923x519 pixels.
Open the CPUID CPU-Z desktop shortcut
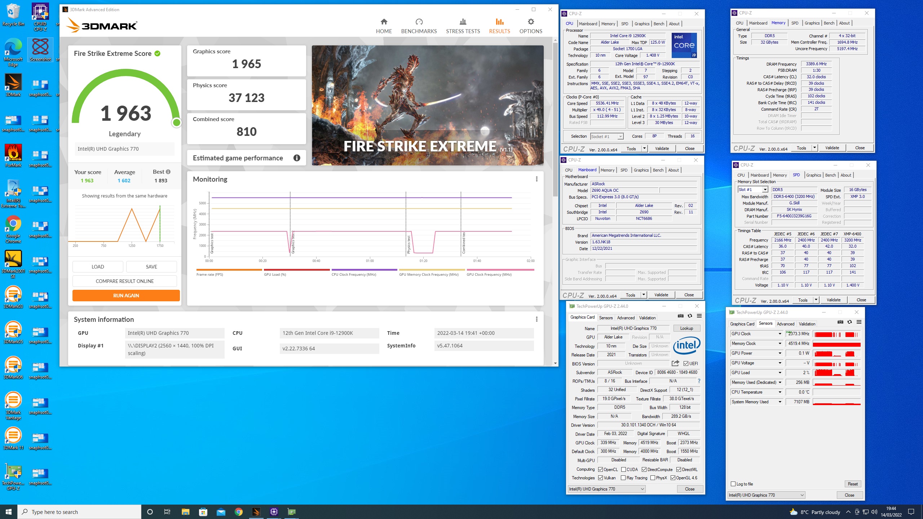[40, 17]
